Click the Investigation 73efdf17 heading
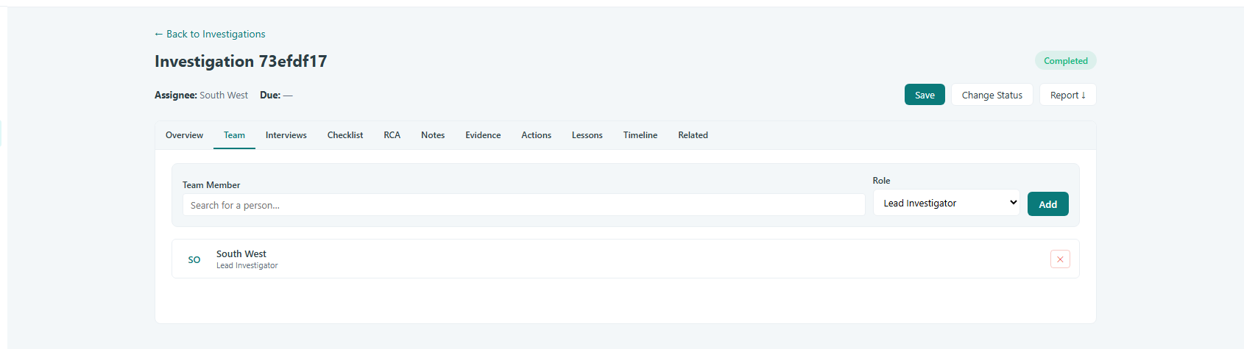1244x349 pixels. (241, 61)
